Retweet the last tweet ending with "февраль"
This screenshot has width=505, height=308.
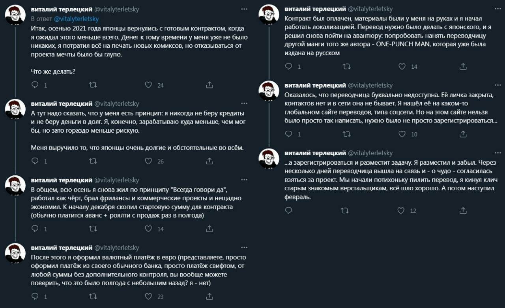(x=345, y=210)
